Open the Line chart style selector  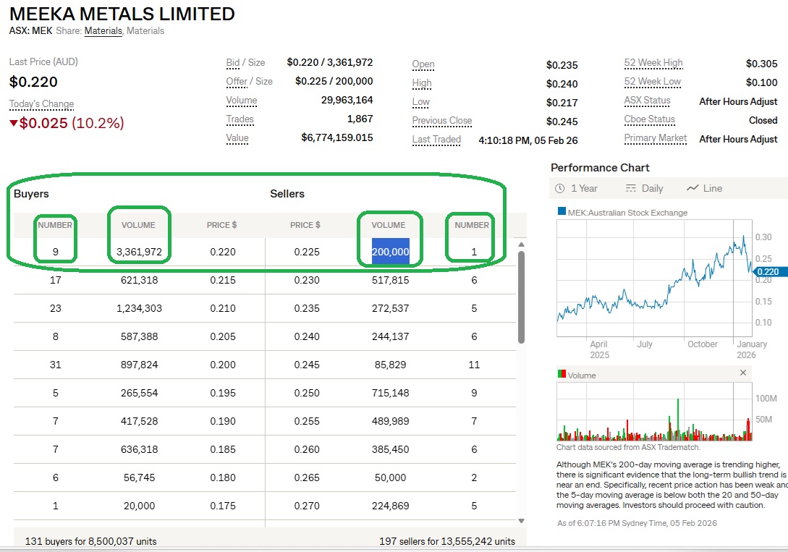(712, 188)
